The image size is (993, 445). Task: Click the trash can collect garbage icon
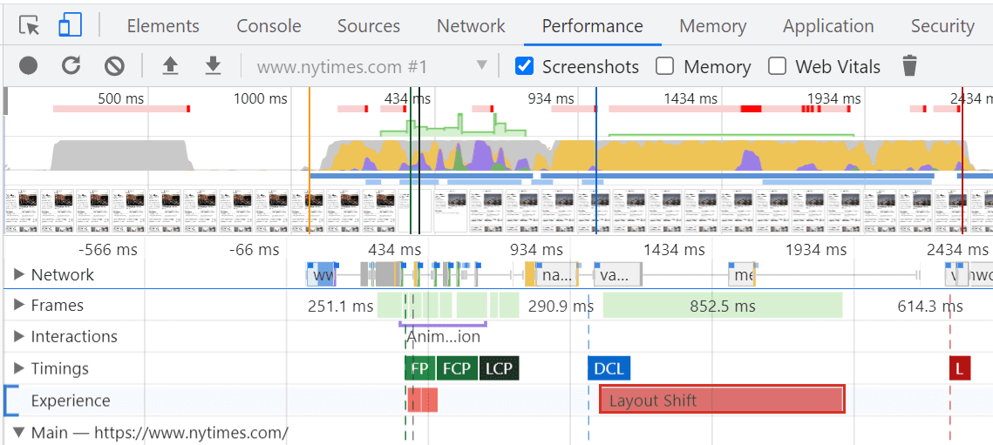(x=909, y=66)
